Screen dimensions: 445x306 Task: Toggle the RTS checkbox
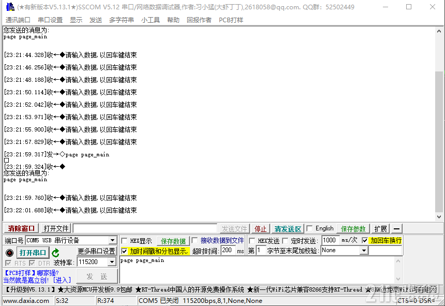coord(8,263)
